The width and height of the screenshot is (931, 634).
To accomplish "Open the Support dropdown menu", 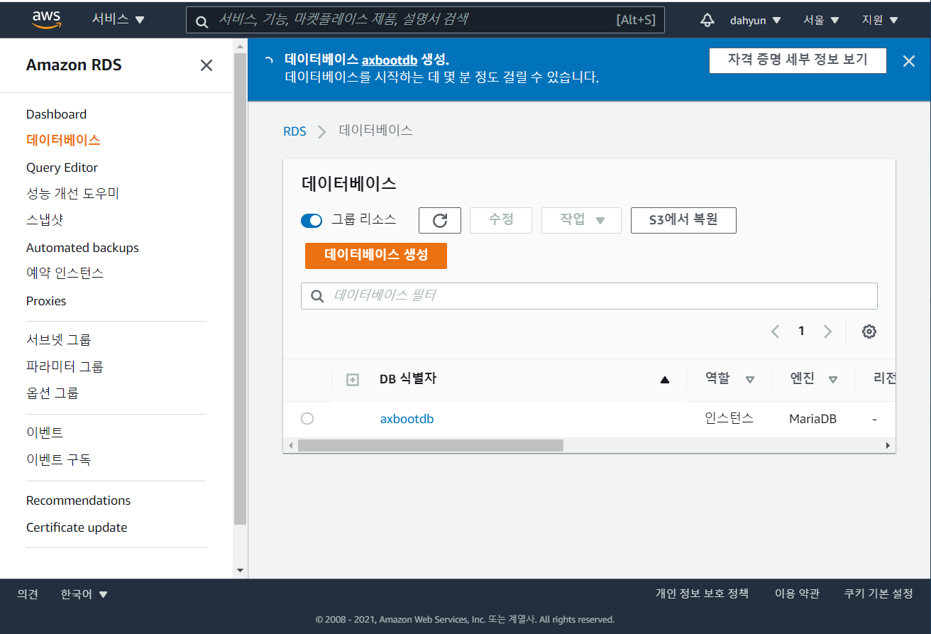I will [880, 21].
